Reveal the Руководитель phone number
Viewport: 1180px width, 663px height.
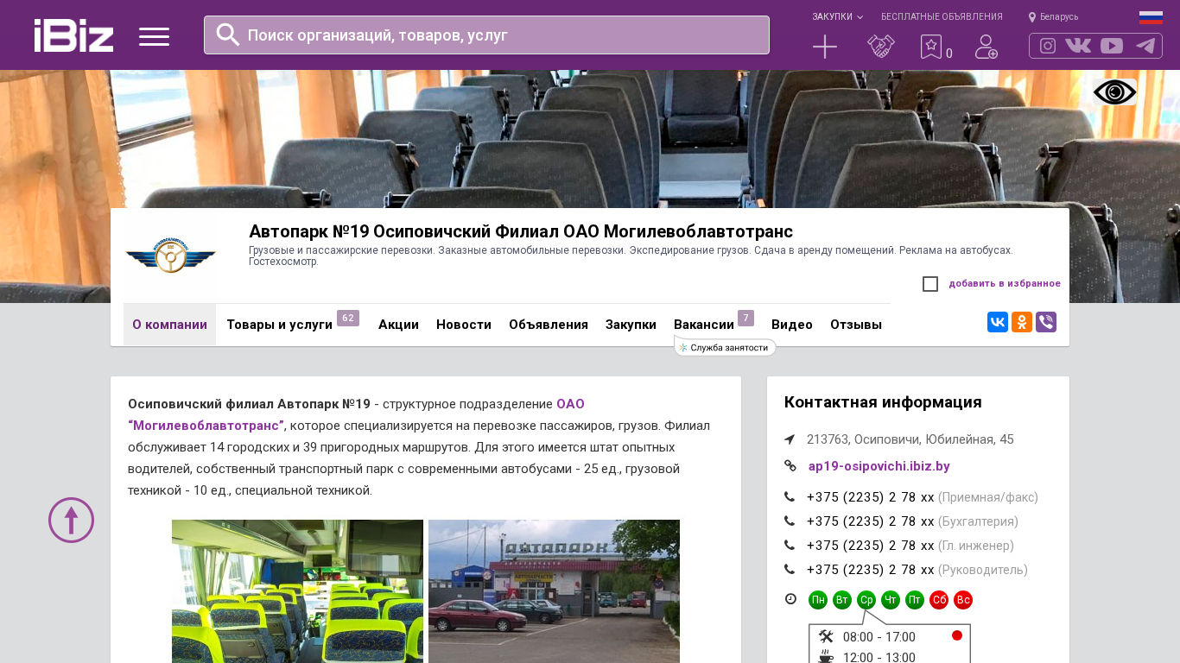point(871,570)
